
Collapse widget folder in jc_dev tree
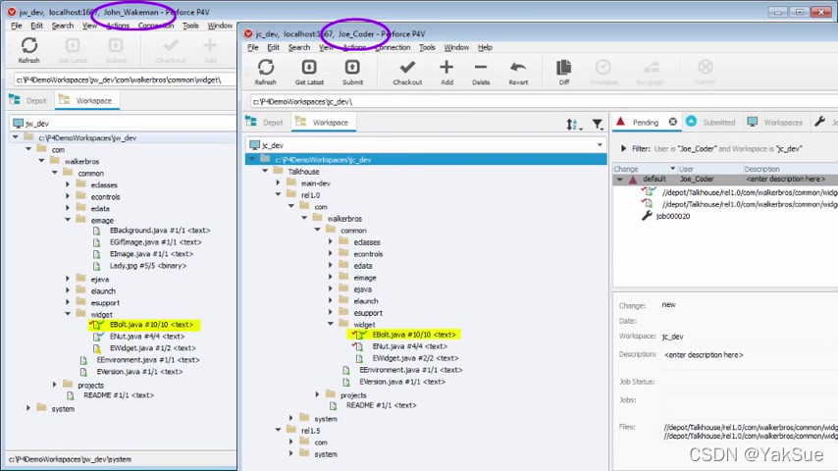click(x=331, y=324)
